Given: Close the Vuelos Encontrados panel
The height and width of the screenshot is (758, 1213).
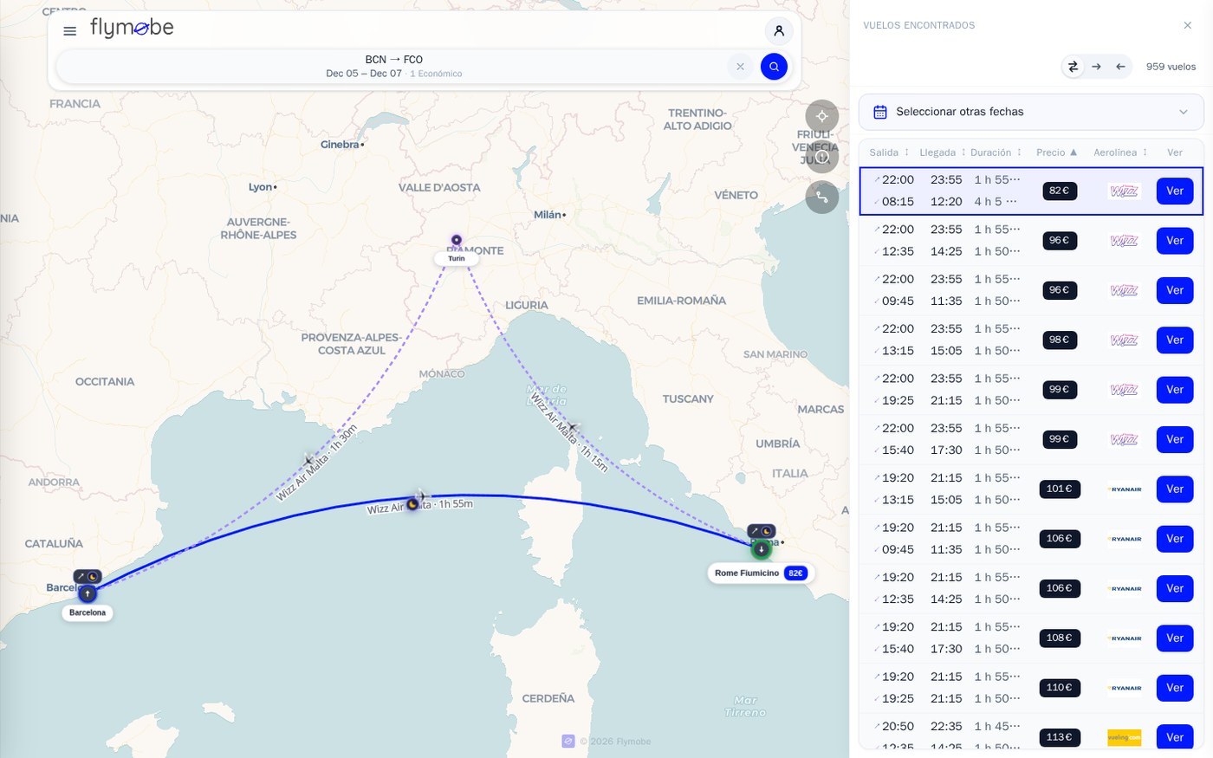Looking at the screenshot, I should [1188, 25].
